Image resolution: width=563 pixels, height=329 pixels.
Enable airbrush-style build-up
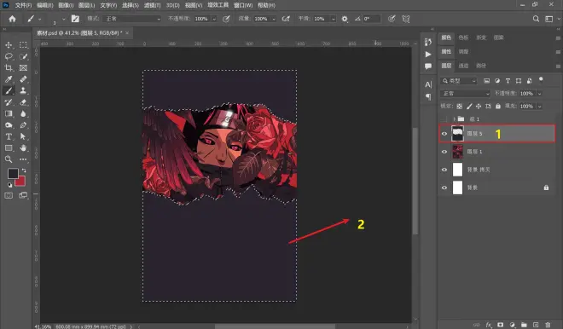pos(286,19)
